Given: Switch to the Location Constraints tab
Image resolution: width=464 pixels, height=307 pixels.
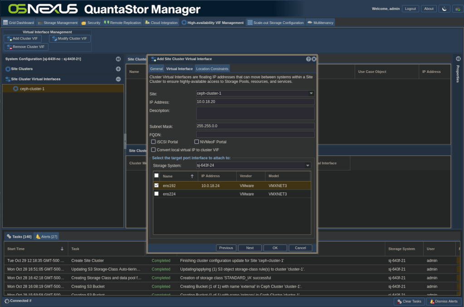Looking at the screenshot, I should coord(212,68).
